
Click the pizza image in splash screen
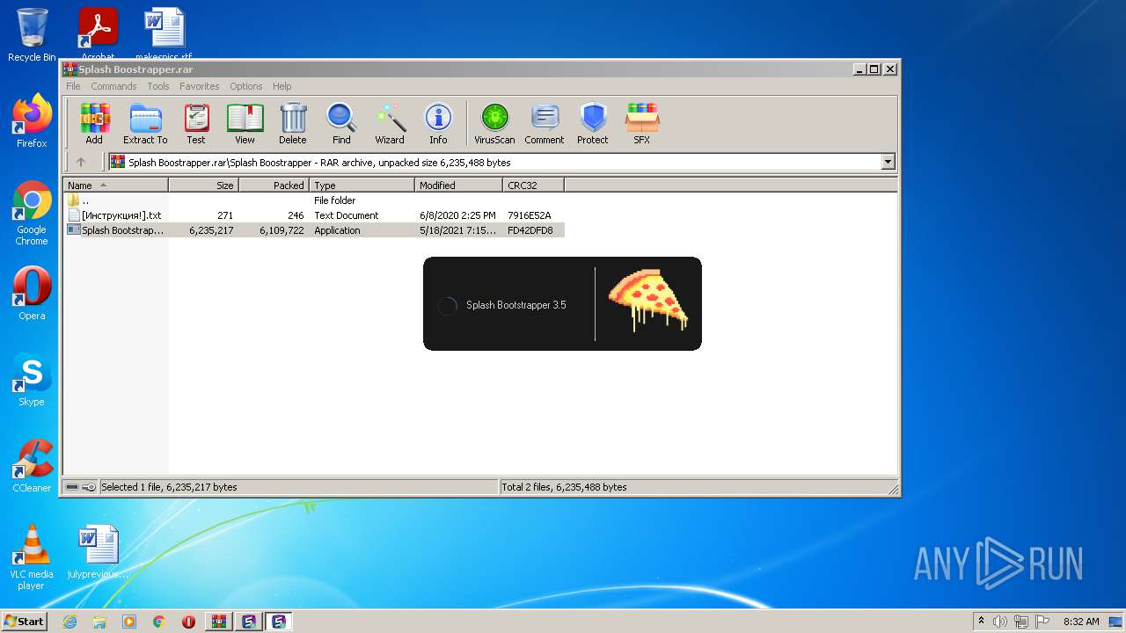[x=648, y=300]
